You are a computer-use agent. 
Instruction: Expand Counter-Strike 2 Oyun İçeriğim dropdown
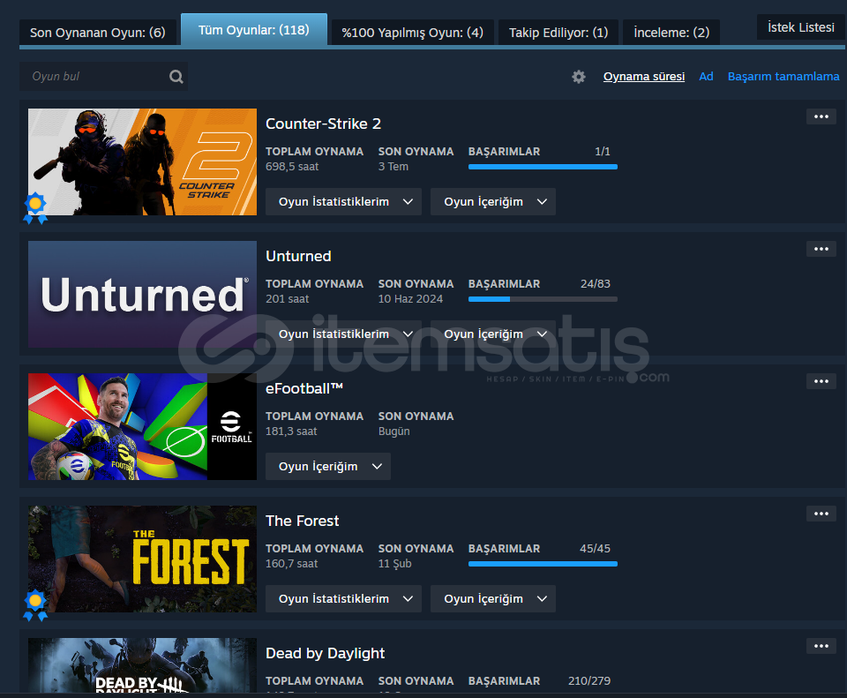pyautogui.click(x=493, y=201)
